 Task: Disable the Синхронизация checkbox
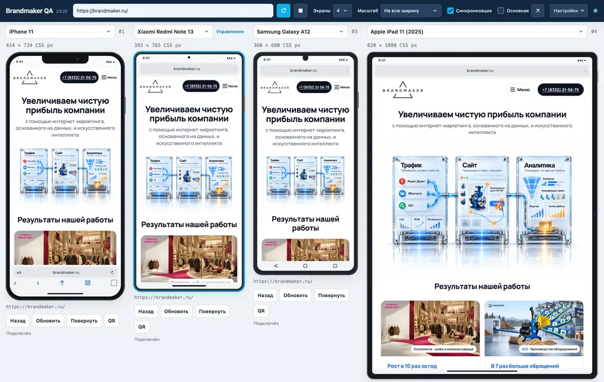450,11
